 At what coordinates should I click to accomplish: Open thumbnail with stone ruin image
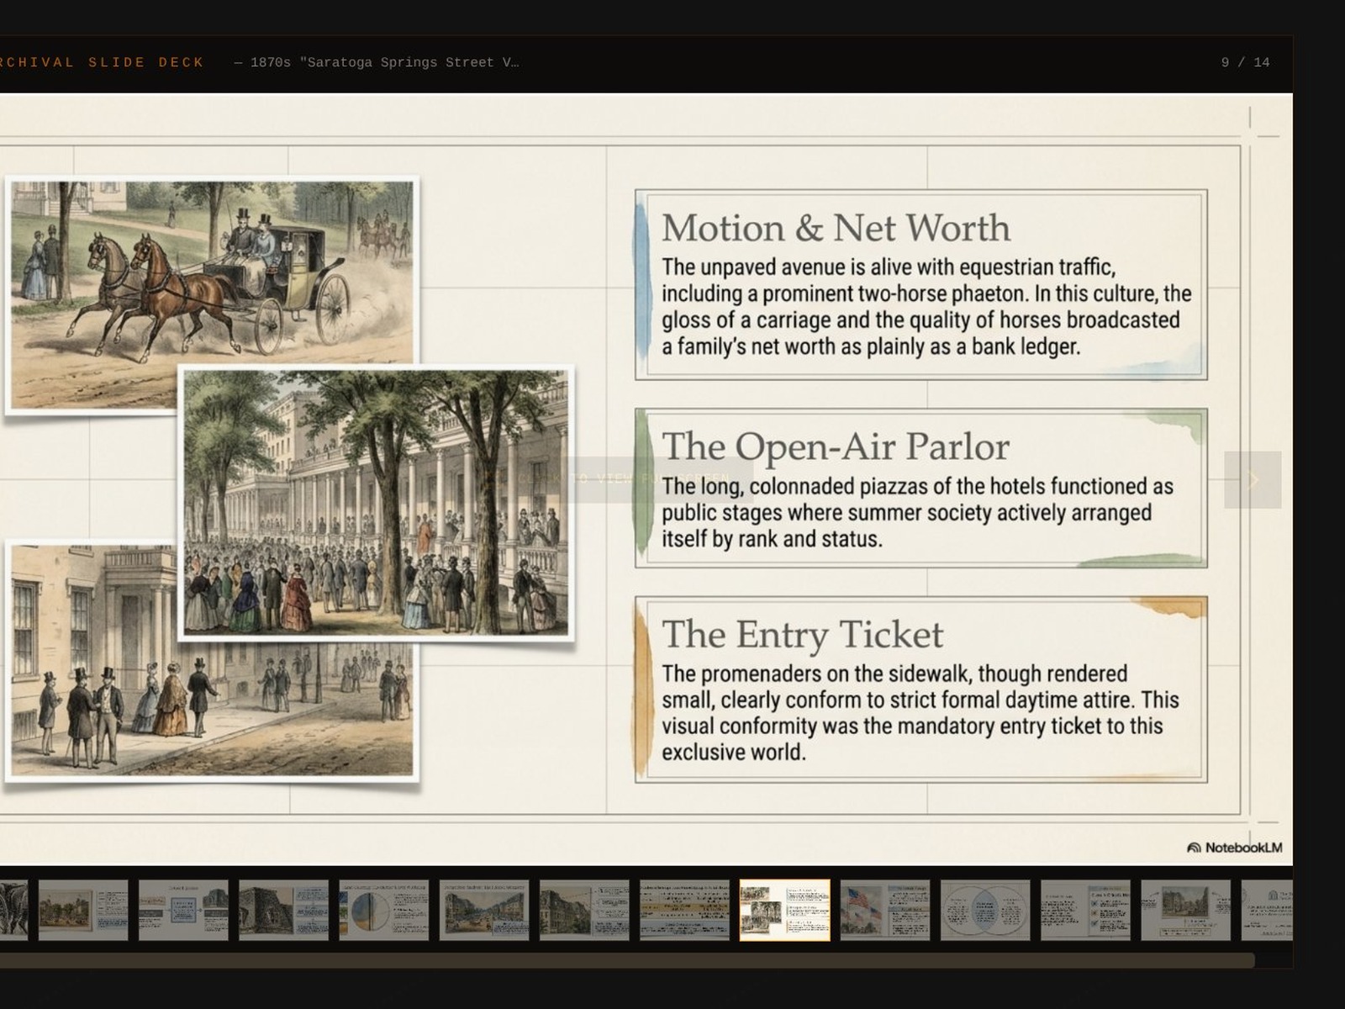tap(284, 910)
